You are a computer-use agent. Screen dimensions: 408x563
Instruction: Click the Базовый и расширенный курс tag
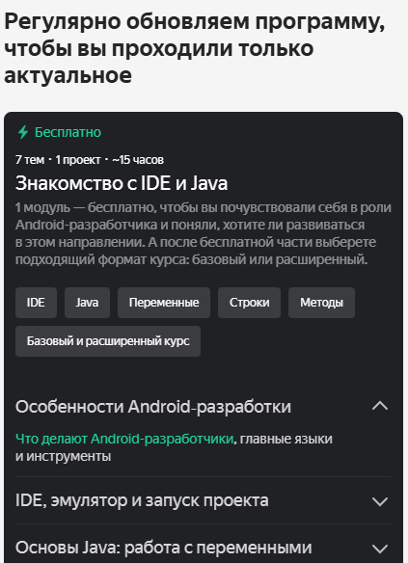click(x=108, y=341)
